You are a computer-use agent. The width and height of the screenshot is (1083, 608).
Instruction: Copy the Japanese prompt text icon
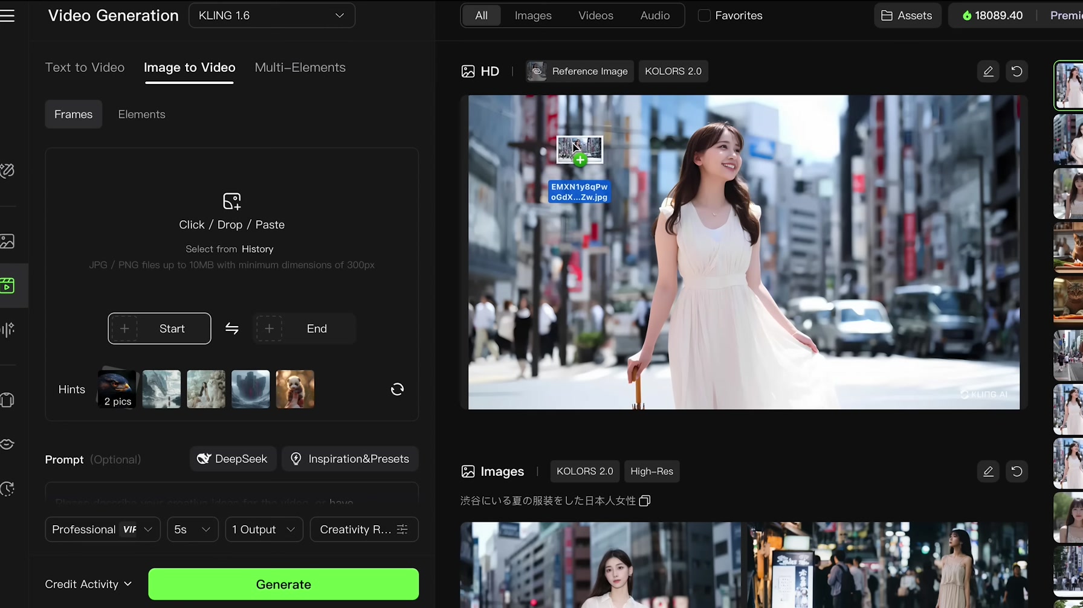click(x=645, y=501)
